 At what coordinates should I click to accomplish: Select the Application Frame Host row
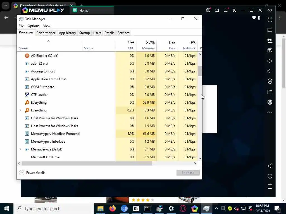(x=108, y=79)
